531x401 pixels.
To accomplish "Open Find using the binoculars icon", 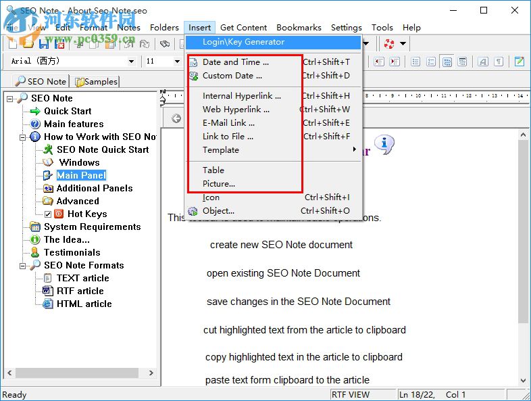I will [165, 44].
